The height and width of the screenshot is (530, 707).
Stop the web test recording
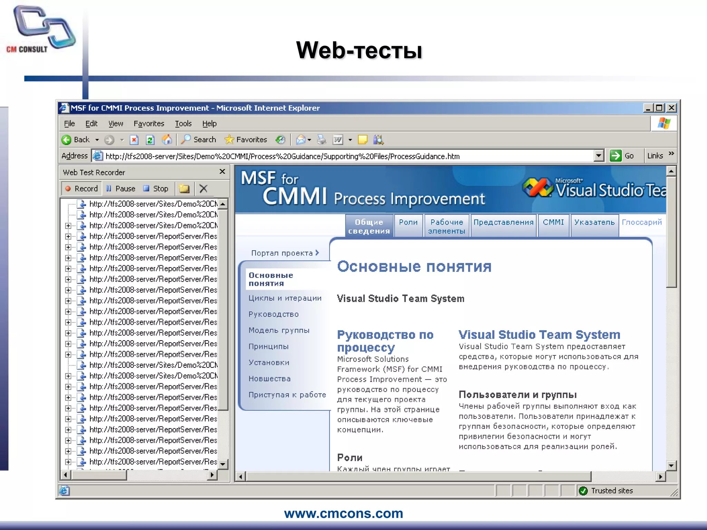[156, 188]
